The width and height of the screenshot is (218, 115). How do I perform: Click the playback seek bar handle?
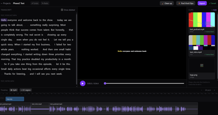[105, 84]
